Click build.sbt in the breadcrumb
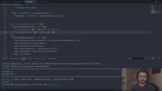Image resolution: width=162 pixels, height=91 pixels. (6, 5)
